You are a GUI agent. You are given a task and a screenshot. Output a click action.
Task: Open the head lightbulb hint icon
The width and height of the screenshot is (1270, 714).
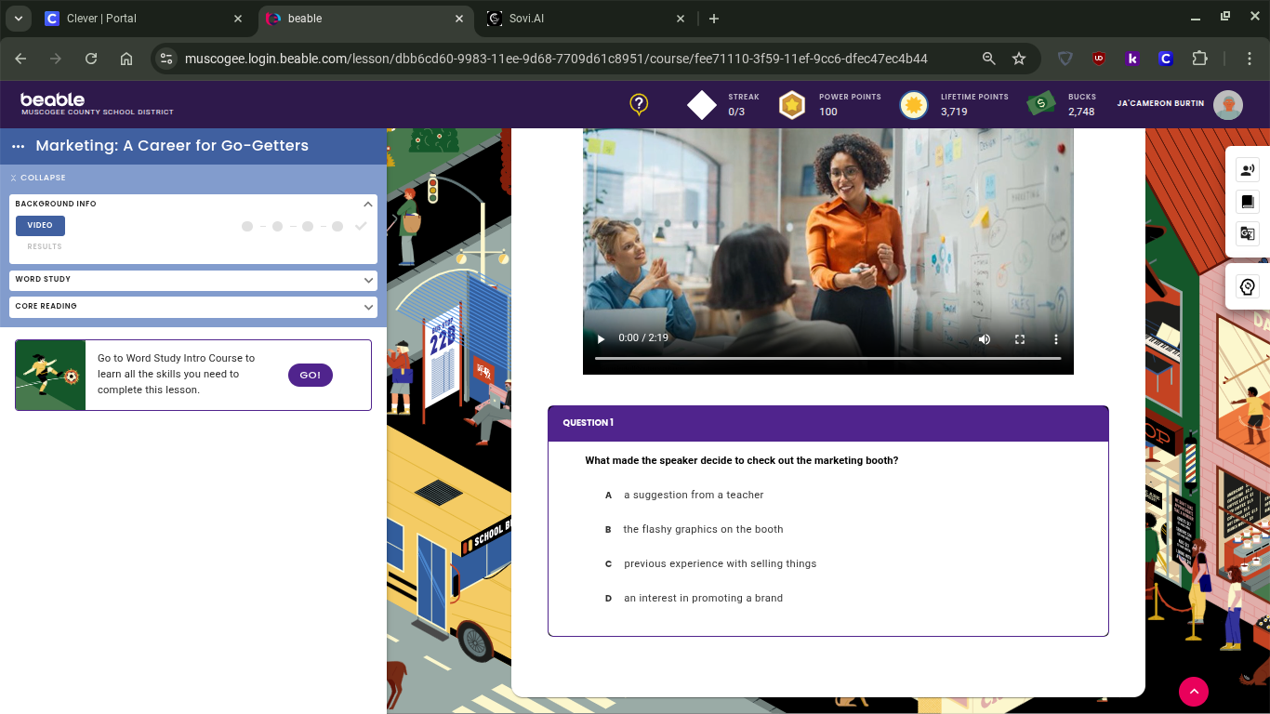click(x=1248, y=286)
